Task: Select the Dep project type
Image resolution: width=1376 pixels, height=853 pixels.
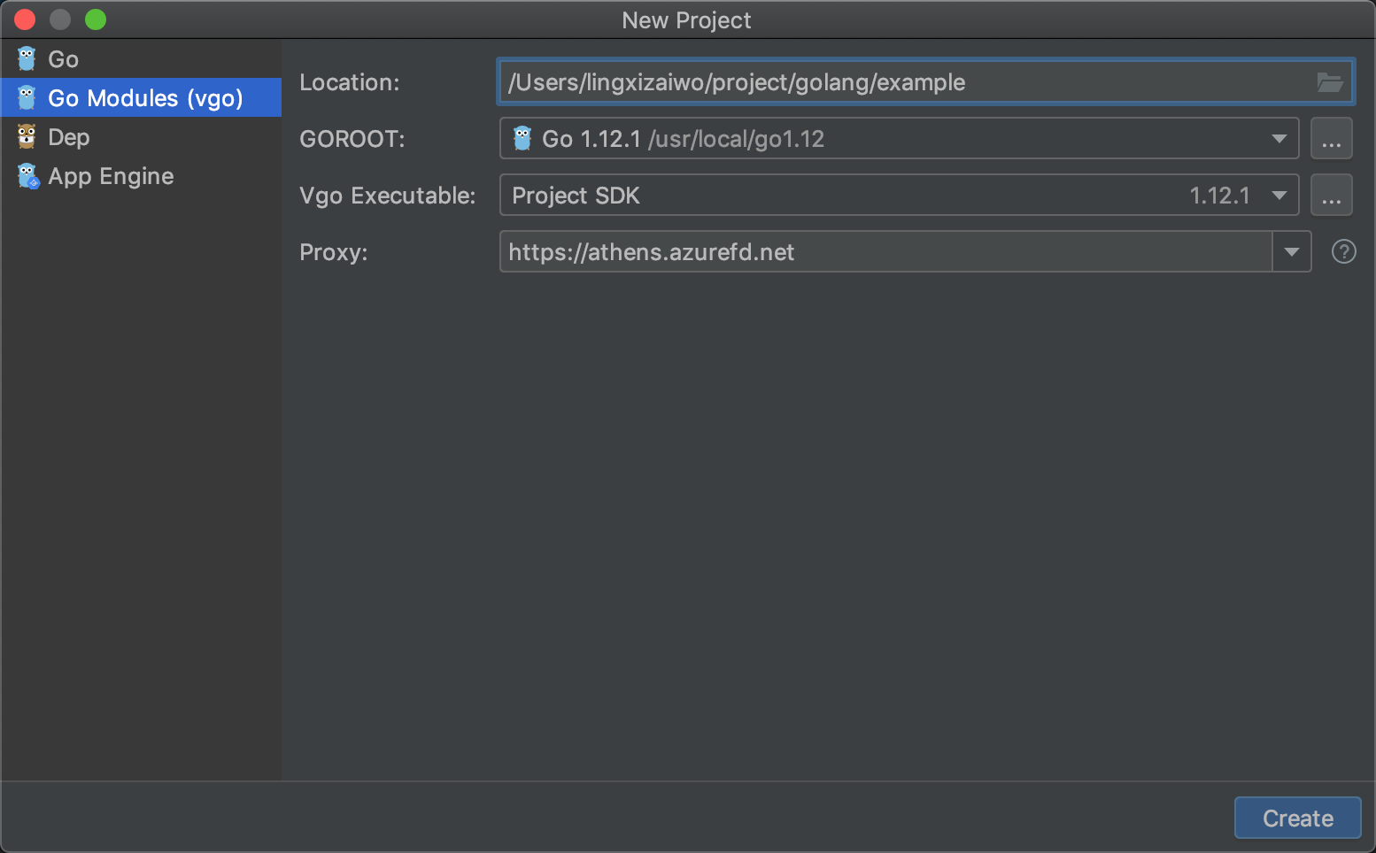Action: click(69, 137)
